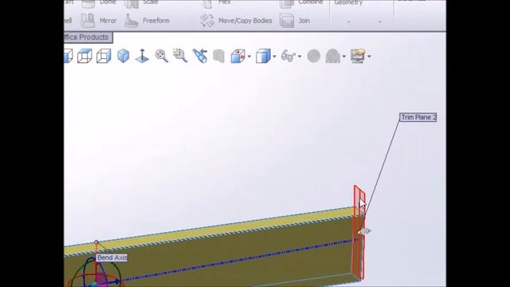Choose Shaded display style icon

124,56
